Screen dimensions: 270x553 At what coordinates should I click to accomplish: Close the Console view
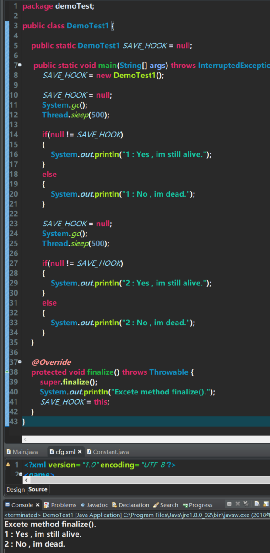pos(38,504)
